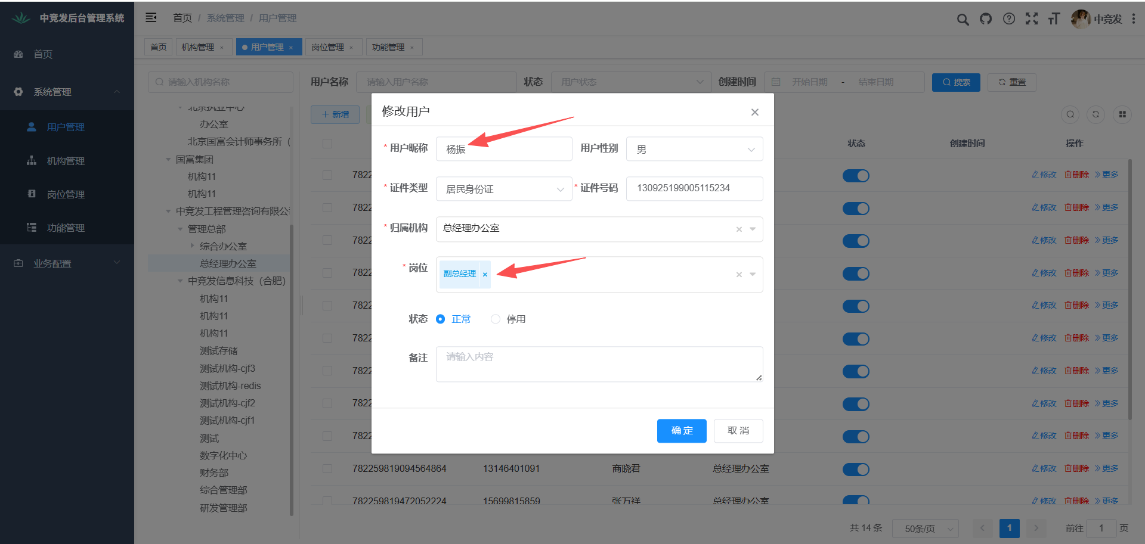The image size is (1145, 544).
Task: Select 总经理办公室 in the organization tree
Action: tap(228, 263)
